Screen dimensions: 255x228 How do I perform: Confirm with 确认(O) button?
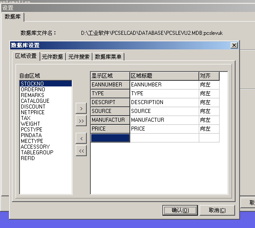180,210
